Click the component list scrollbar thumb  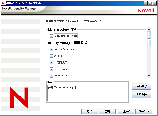[x=149, y=38]
